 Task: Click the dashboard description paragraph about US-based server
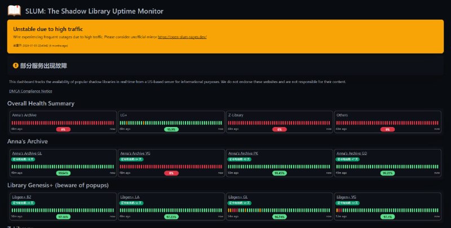(177, 82)
